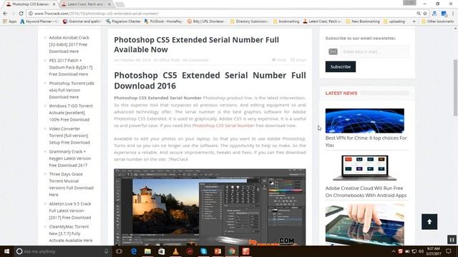Screen dimensions: 458x257
Task: Click the pause button at bottom right
Action: [x=452, y=240]
